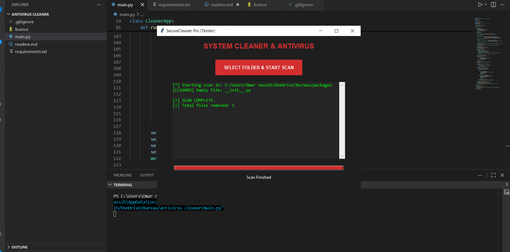The image size is (510, 252).
Task: Open the run options dropdown arrow
Action: 486,5
